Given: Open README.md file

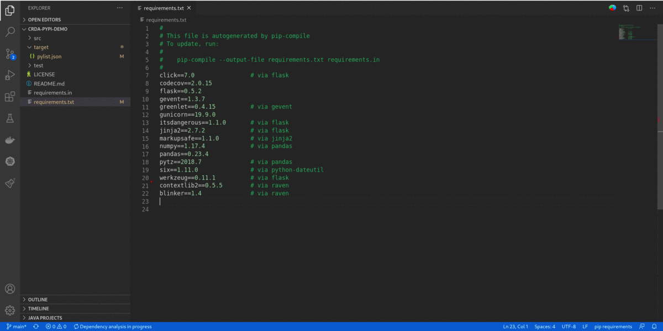Looking at the screenshot, I should [75, 83].
